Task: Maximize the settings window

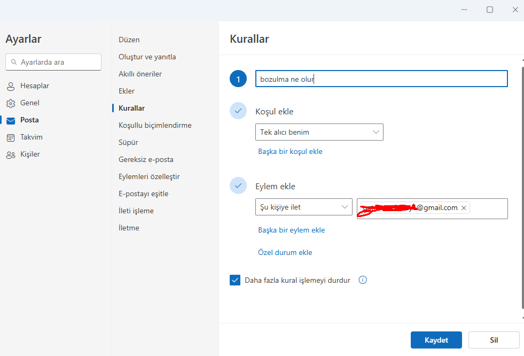Action: pos(490,10)
